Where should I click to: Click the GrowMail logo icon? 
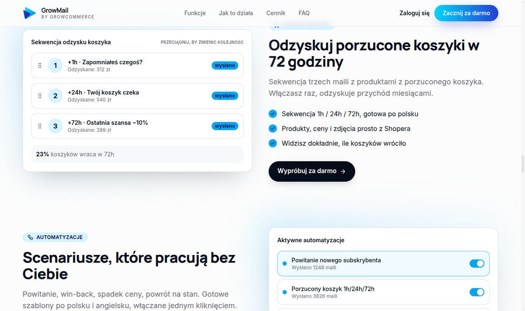pos(29,13)
